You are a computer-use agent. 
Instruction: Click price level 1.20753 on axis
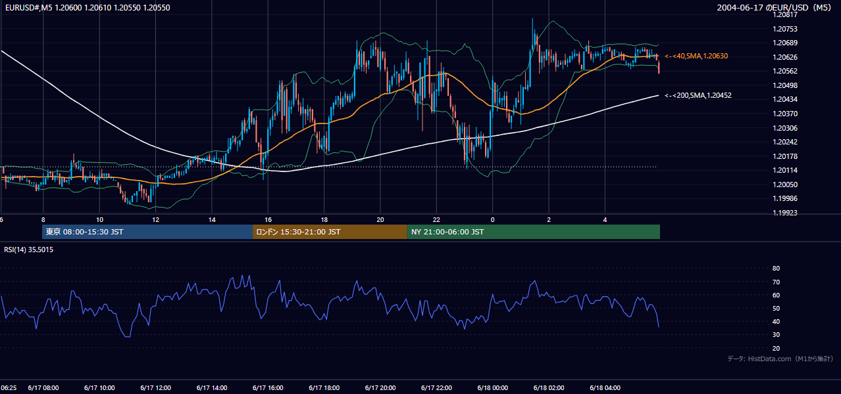[x=784, y=29]
